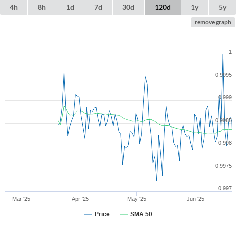Switch to the 8h range tab

click(x=42, y=7)
